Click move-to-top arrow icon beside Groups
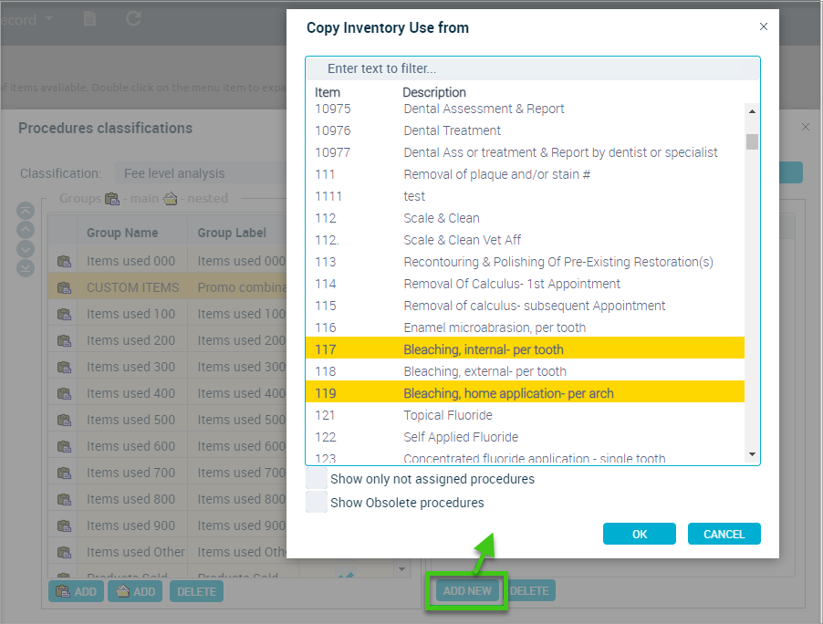 tap(26, 211)
